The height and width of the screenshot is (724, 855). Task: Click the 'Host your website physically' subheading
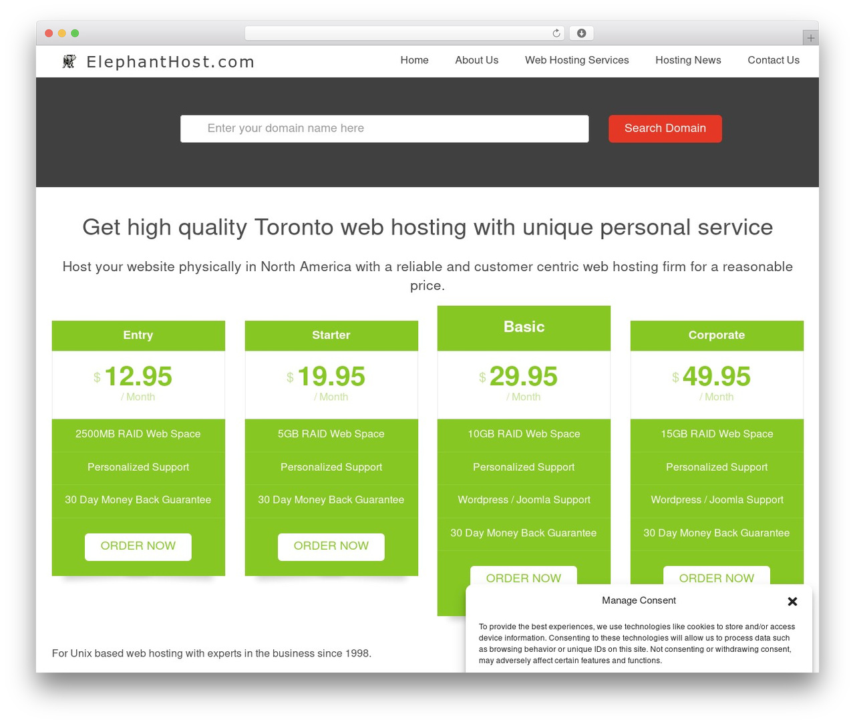click(427, 276)
